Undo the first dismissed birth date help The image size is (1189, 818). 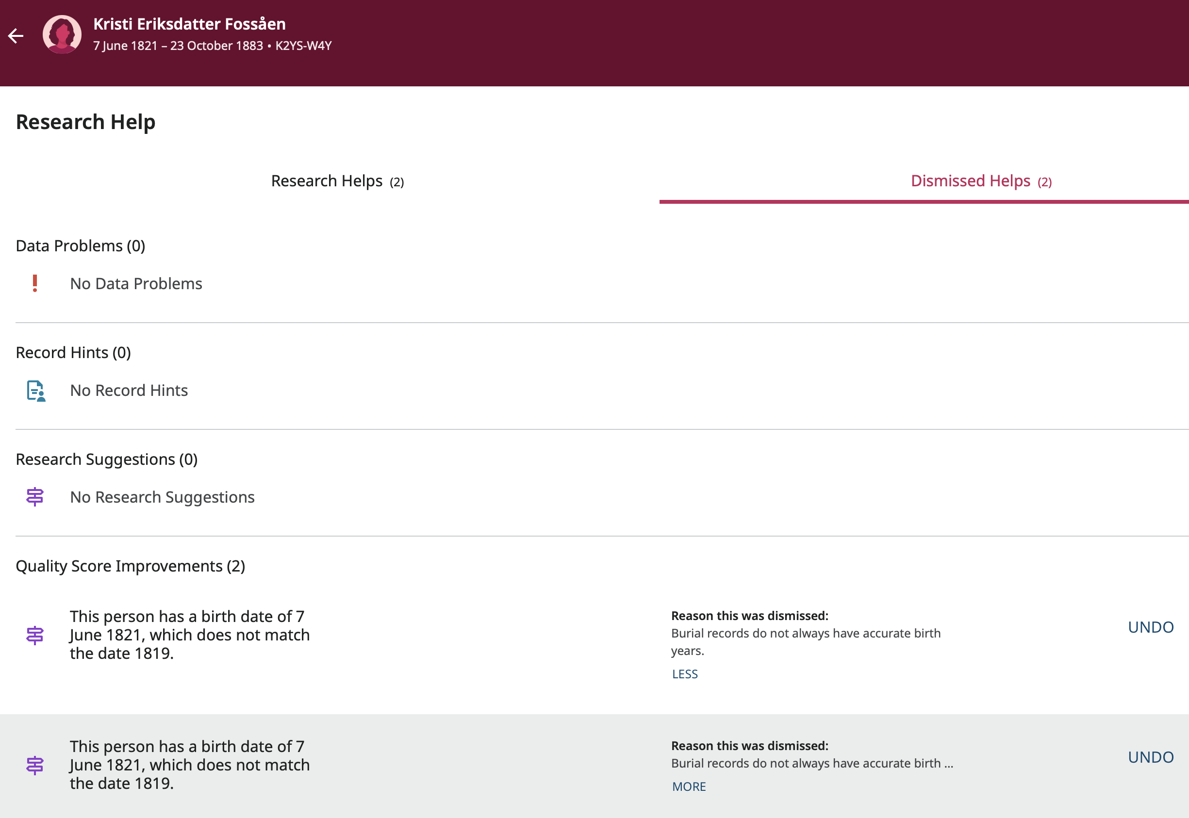[1150, 627]
